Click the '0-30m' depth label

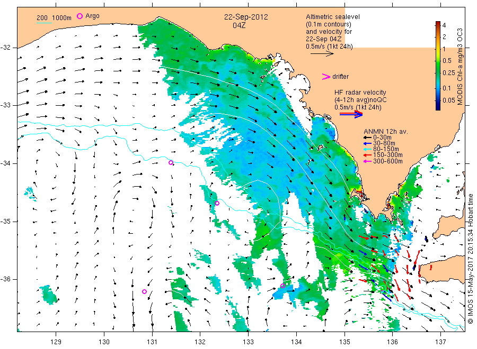point(382,137)
